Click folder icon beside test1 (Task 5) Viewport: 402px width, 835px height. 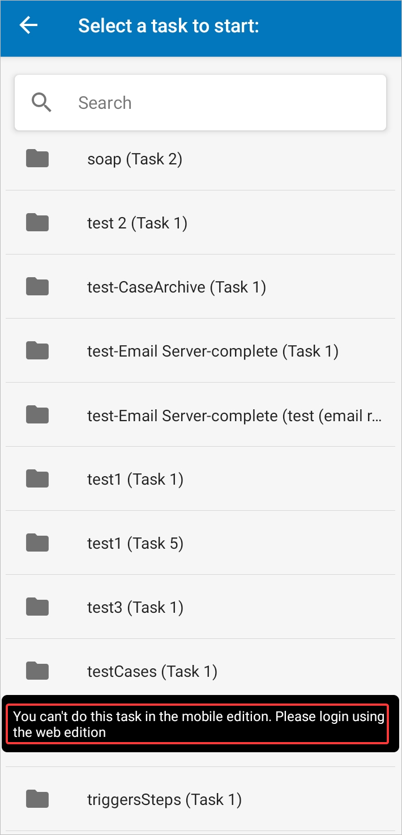pos(37,544)
